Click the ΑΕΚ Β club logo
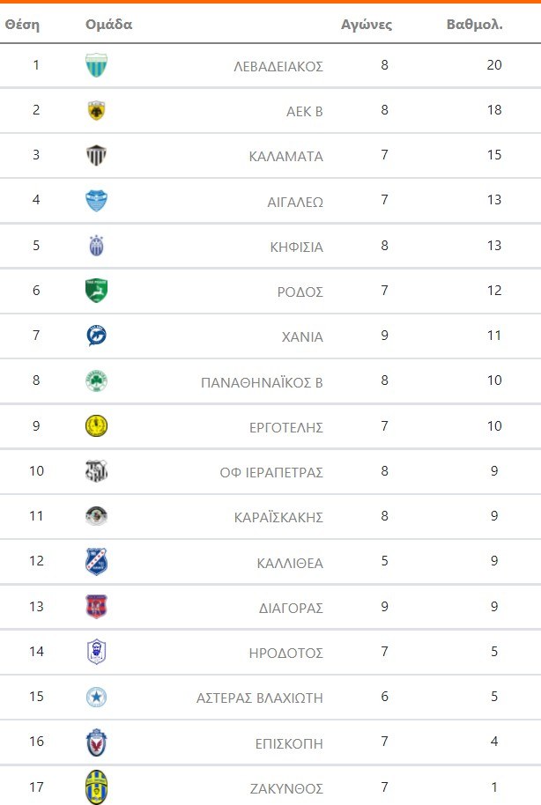Screen dimensions: 541x805 [x=96, y=110]
